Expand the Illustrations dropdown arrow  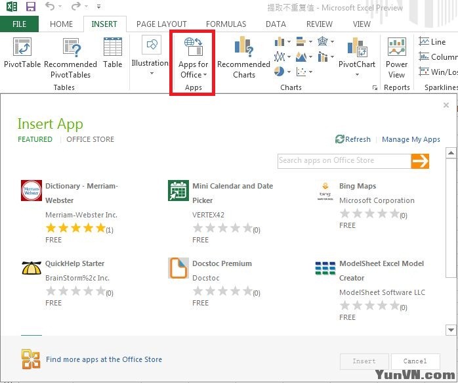pyautogui.click(x=152, y=74)
